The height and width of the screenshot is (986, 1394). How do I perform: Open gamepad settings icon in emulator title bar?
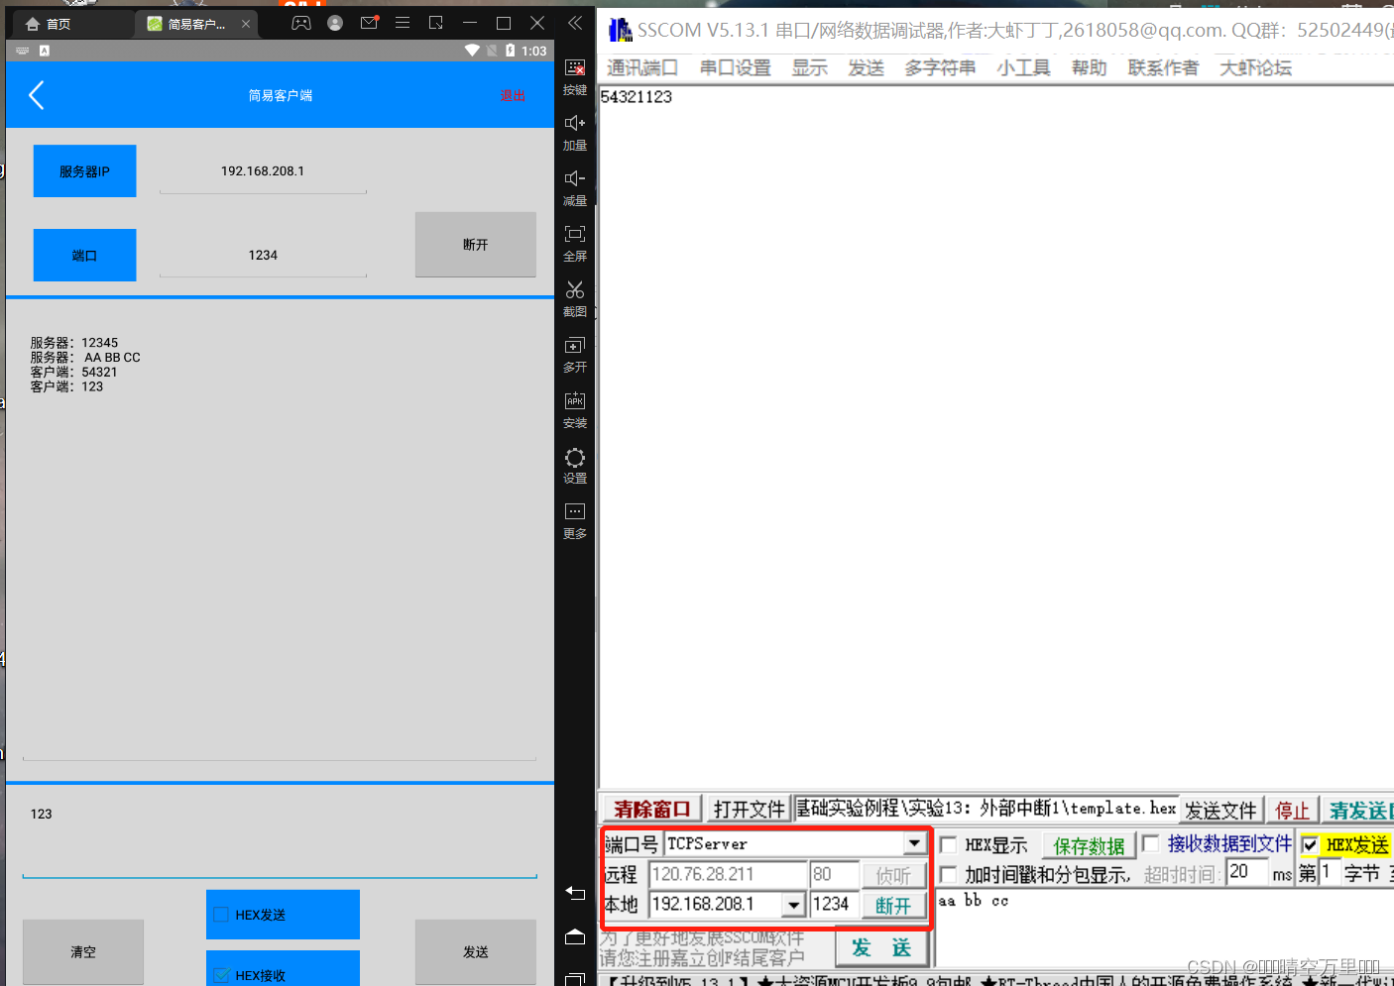[x=301, y=23]
